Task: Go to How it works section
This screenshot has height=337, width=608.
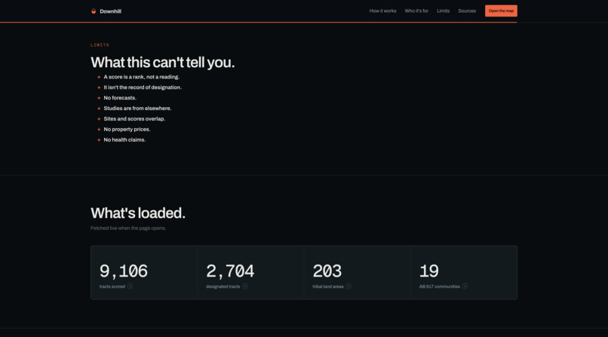Action: click(x=382, y=11)
